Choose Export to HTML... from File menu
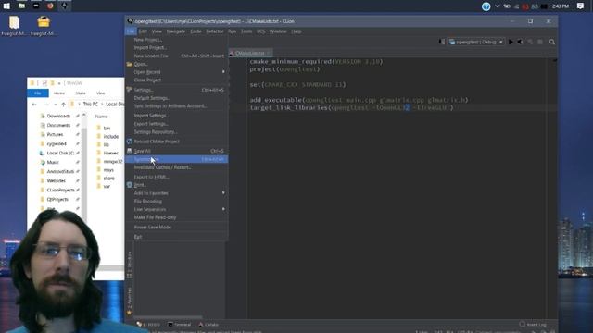The height and width of the screenshot is (333, 593). (x=177, y=177)
